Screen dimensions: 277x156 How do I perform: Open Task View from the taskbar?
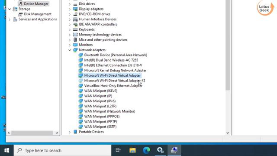(118, 150)
